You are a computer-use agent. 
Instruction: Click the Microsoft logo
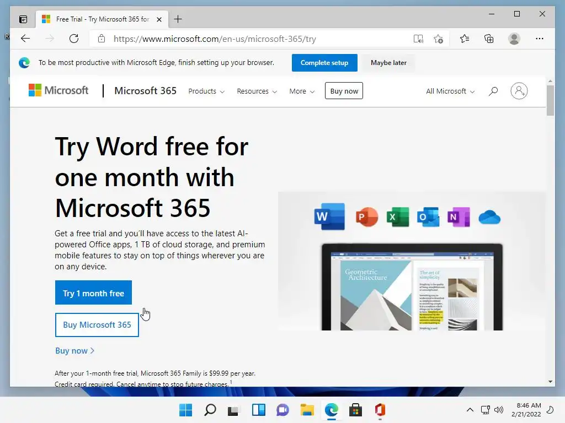click(58, 90)
